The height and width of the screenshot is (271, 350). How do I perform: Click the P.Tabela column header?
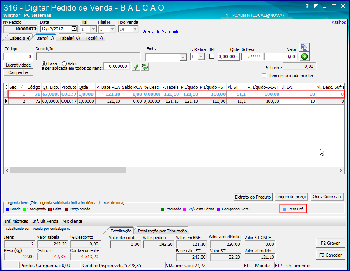[x=170, y=87]
